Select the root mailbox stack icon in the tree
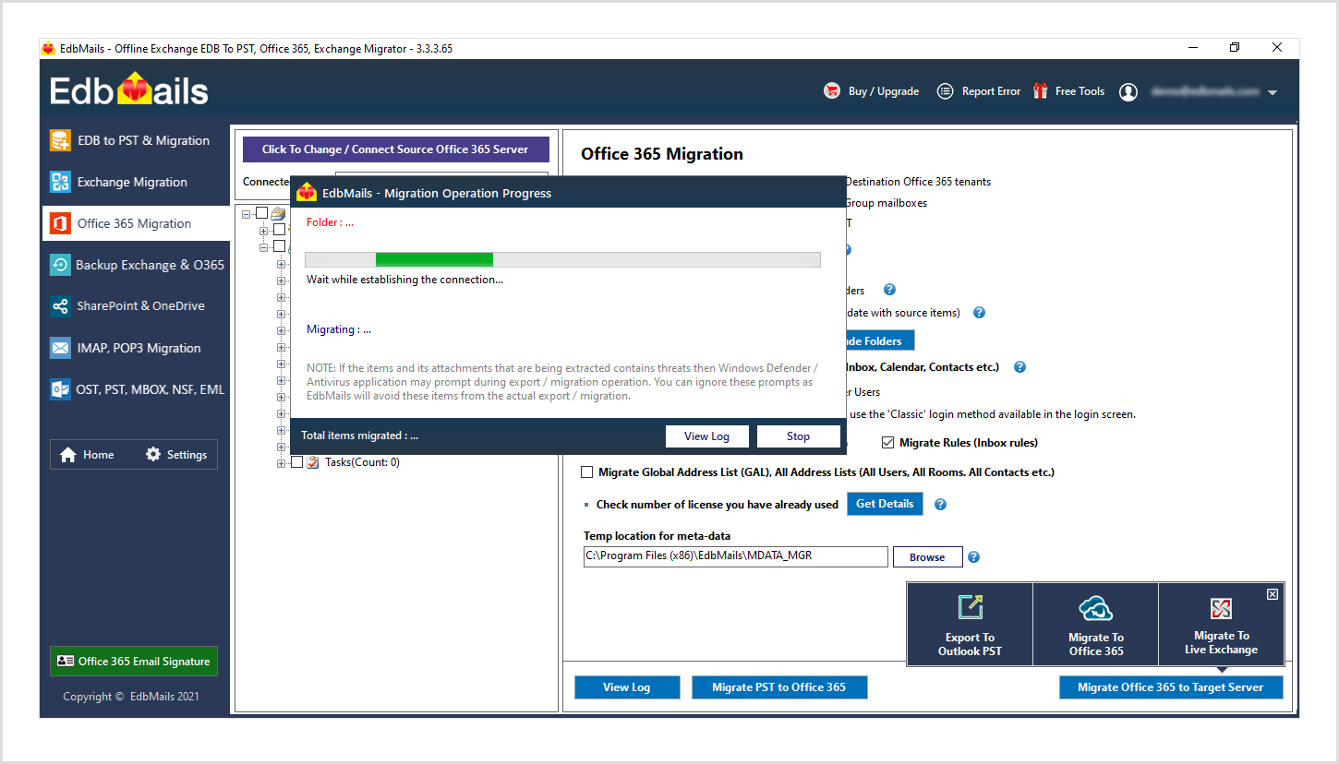 coord(278,214)
